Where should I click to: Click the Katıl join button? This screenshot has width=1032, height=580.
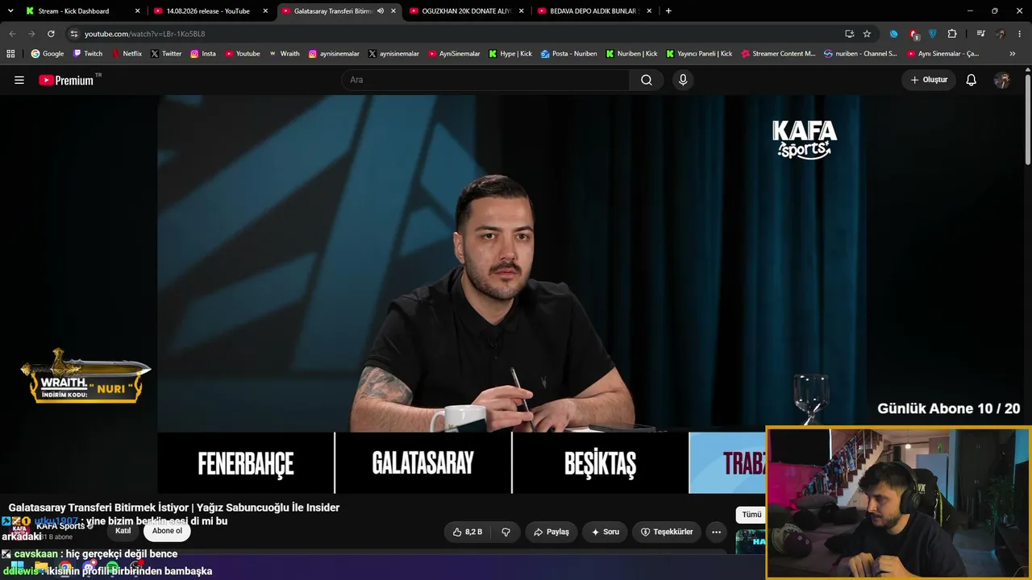coord(123,531)
